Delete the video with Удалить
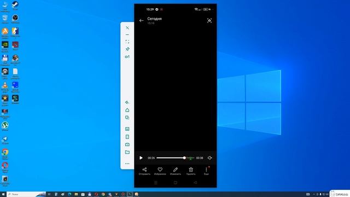This screenshot has width=350, height=197. coord(191,171)
